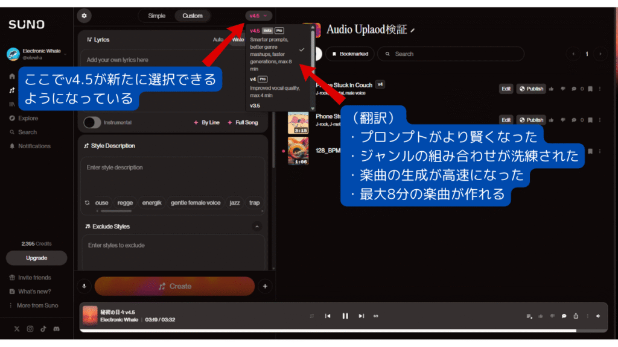Click the Create song button

tap(174, 286)
